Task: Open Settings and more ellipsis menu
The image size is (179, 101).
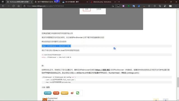Action: [176, 6]
